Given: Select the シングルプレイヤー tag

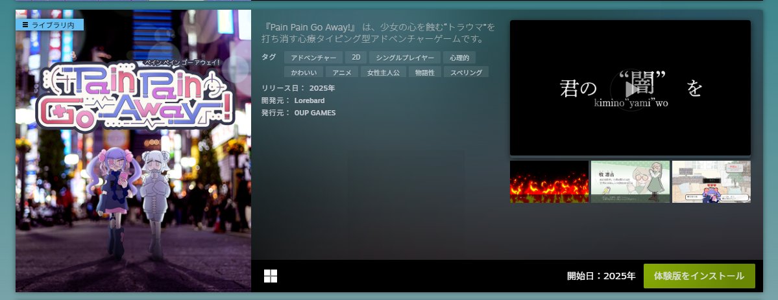Looking at the screenshot, I should point(405,58).
